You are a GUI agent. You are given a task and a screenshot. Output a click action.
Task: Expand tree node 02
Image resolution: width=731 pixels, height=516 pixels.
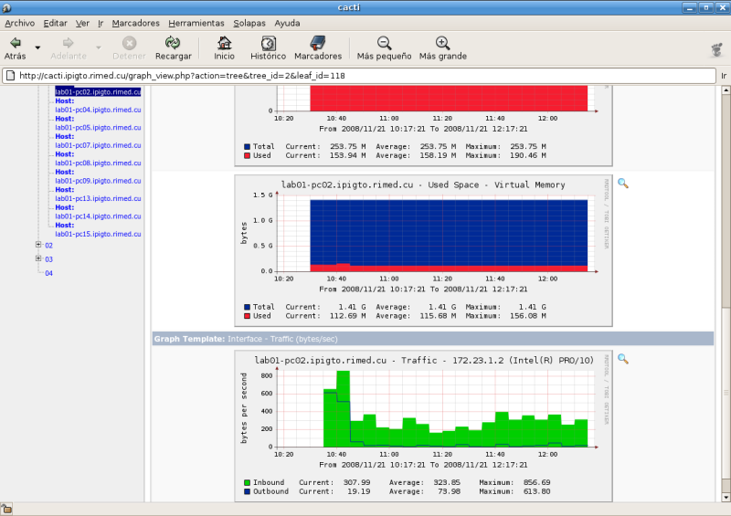coord(38,245)
